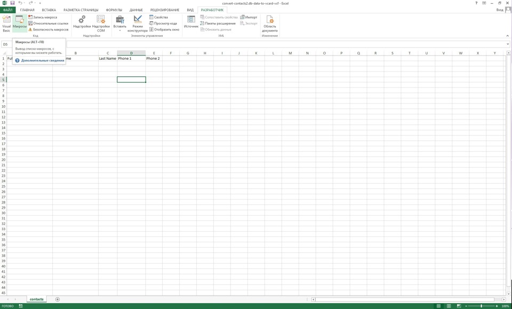Image resolution: width=512 pixels, height=309 pixels.
Task: Click the horizontal scrollbar left arrow
Action: click(314, 299)
